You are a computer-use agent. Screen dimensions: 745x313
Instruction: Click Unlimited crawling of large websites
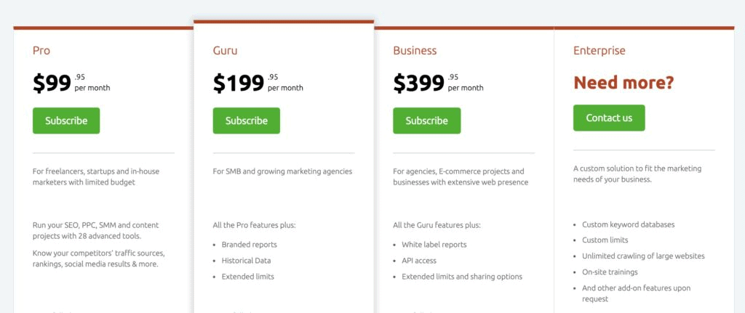(x=643, y=256)
